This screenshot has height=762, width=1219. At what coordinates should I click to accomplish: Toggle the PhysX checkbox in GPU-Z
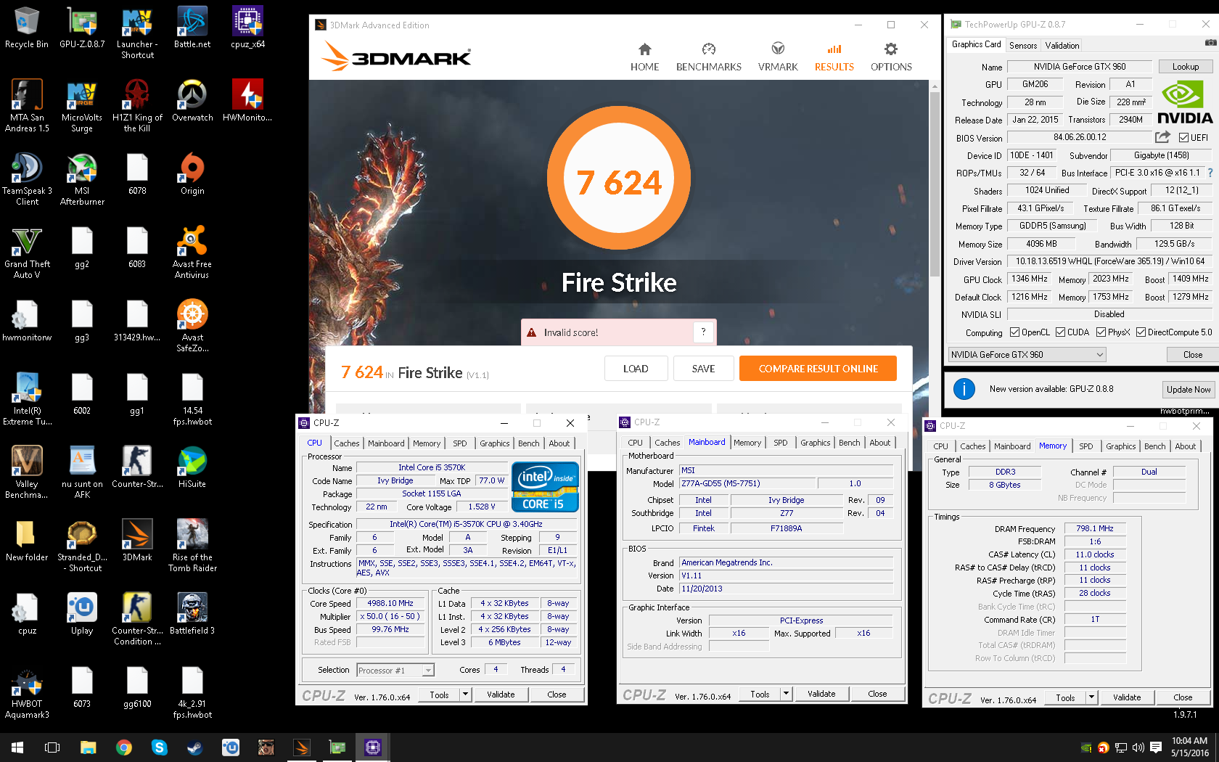[1101, 332]
